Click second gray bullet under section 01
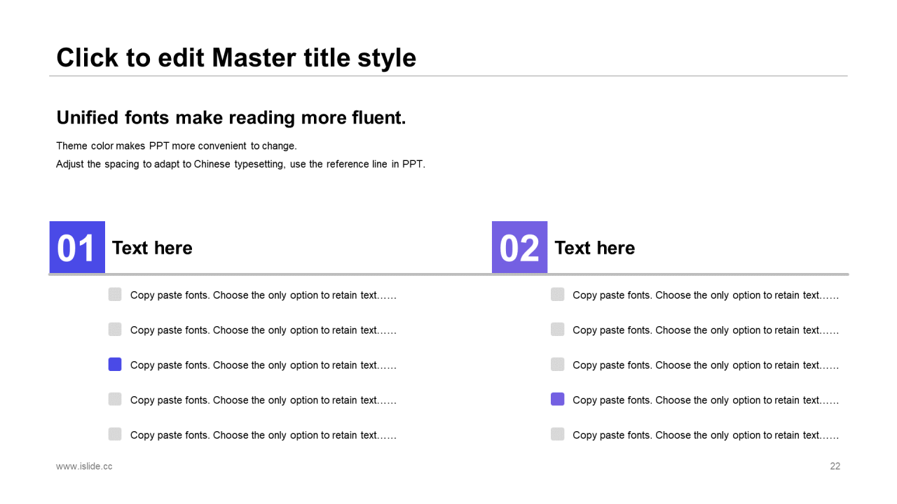This screenshot has height=504, width=897. click(115, 329)
